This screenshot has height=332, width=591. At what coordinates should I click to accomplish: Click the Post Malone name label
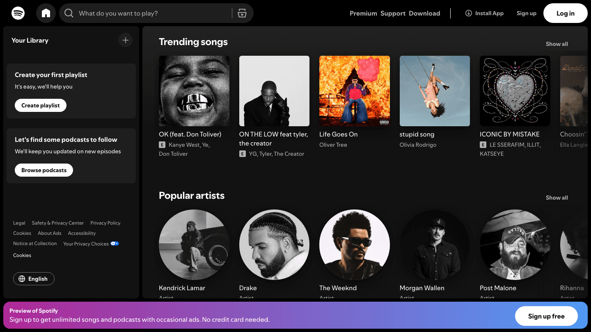click(498, 288)
